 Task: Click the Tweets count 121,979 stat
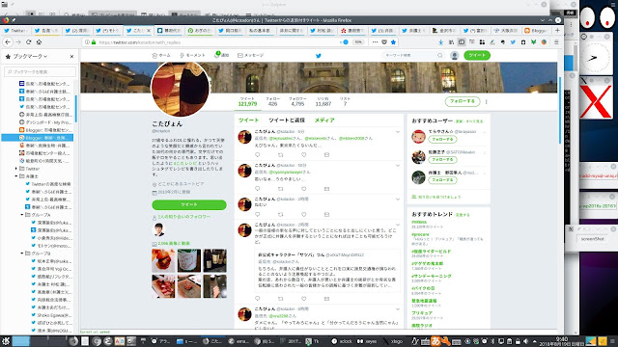[247, 102]
